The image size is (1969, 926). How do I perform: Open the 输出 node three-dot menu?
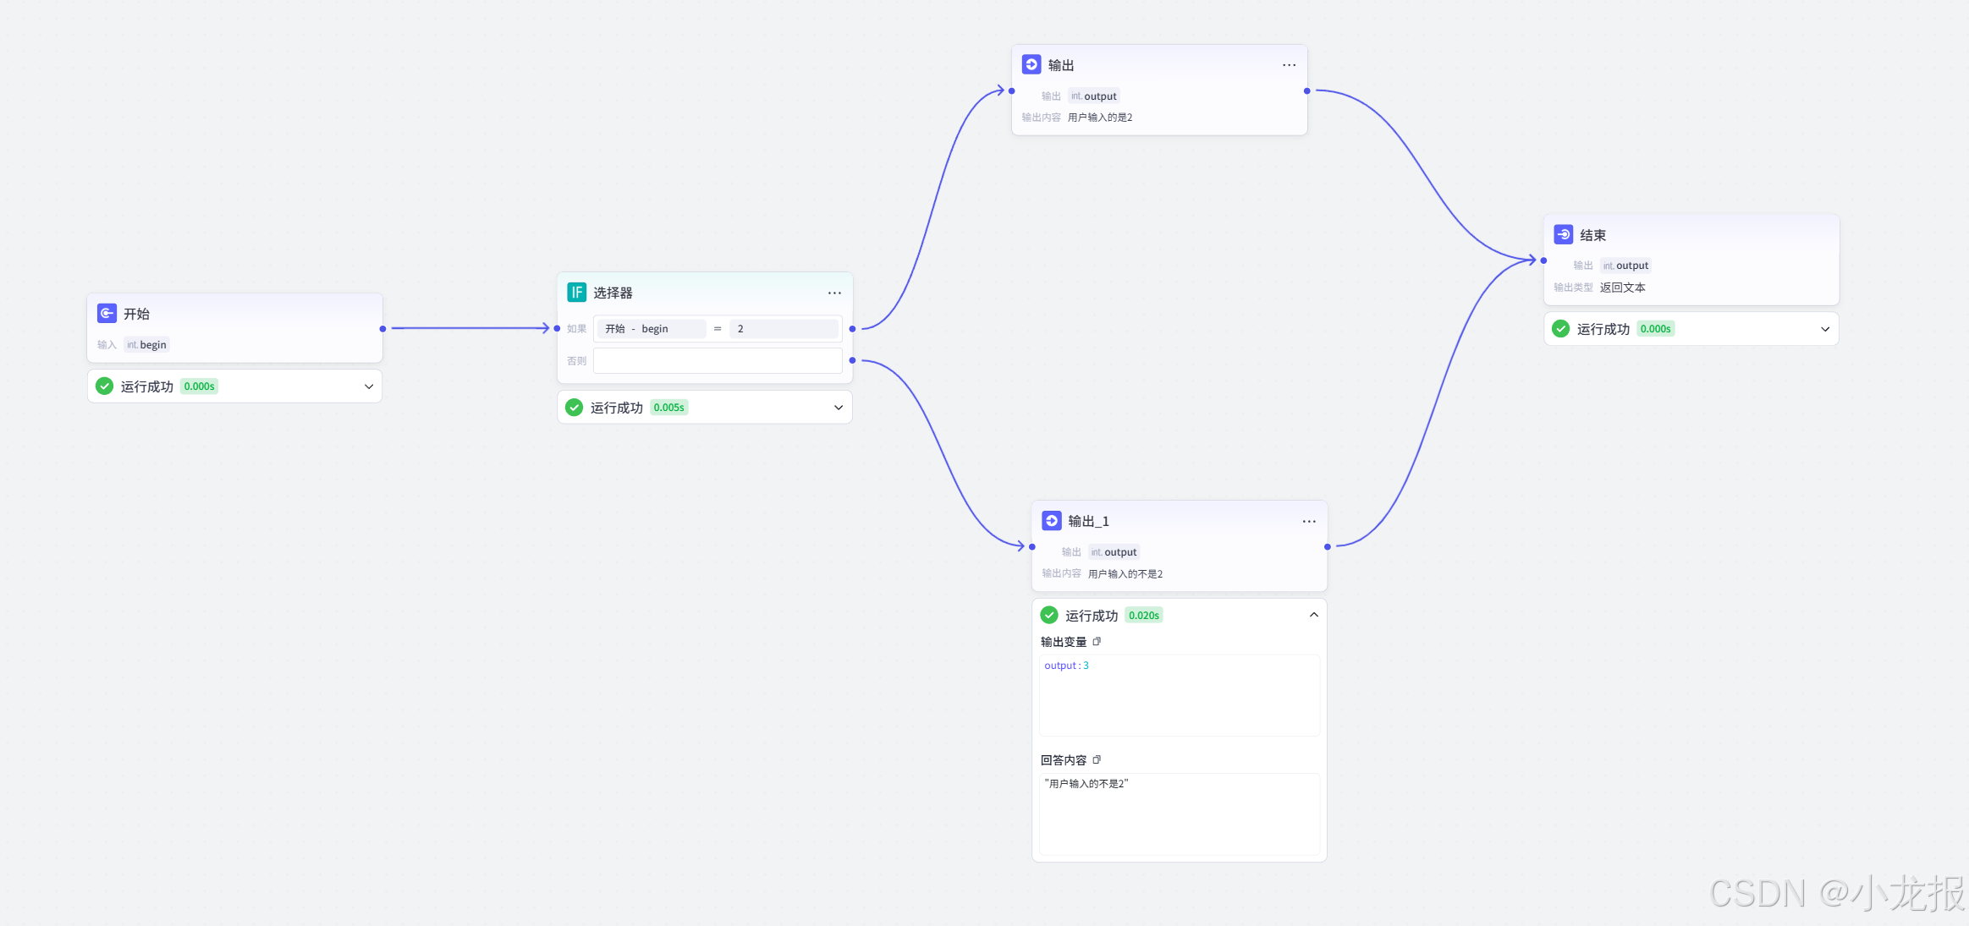click(x=1289, y=65)
